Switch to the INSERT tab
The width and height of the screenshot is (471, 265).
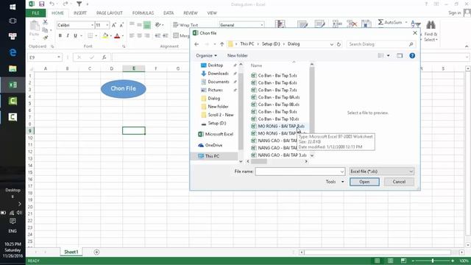coord(80,13)
